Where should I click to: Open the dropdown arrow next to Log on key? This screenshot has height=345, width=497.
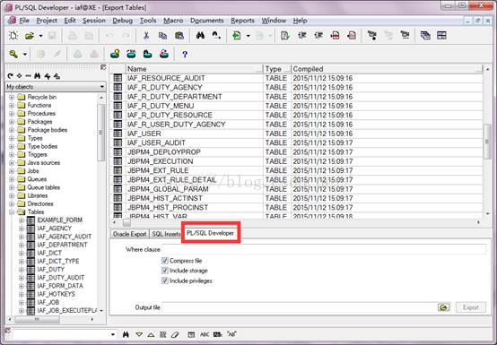click(x=25, y=55)
